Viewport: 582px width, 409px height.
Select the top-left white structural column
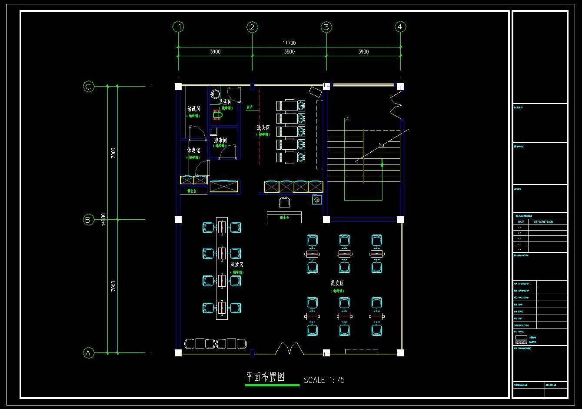click(178, 87)
